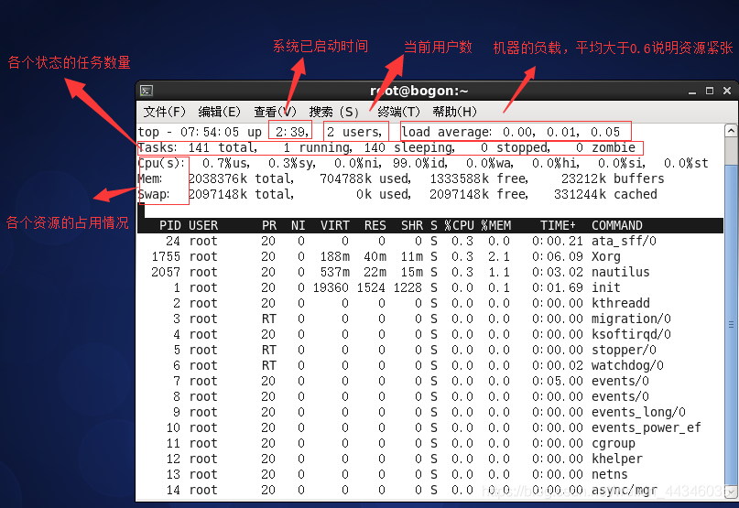Click '0 zombie' in the Tasks line
The image size is (739, 508).
click(x=605, y=147)
